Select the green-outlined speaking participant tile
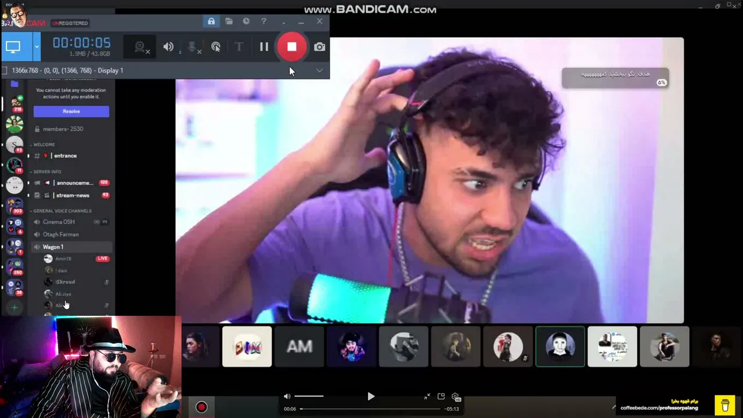Image resolution: width=743 pixels, height=418 pixels. [x=560, y=347]
